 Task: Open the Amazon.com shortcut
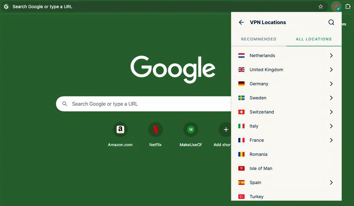(x=120, y=129)
